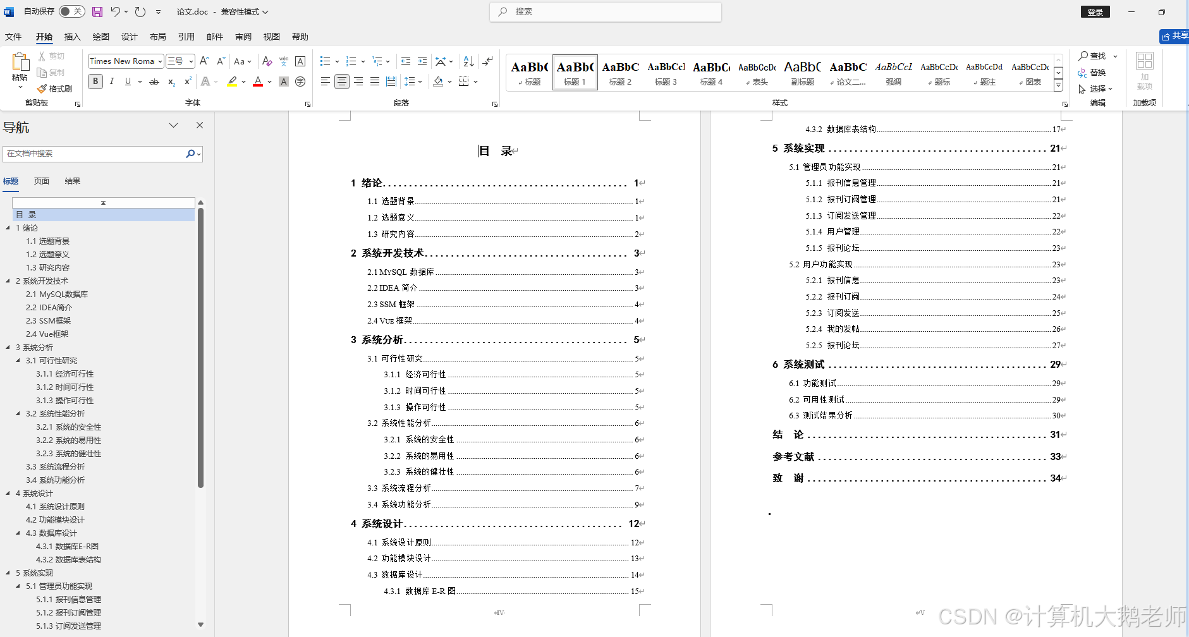Viewport: 1189px width, 637px height.
Task: Open the References (引用) tab
Action: tap(186, 37)
